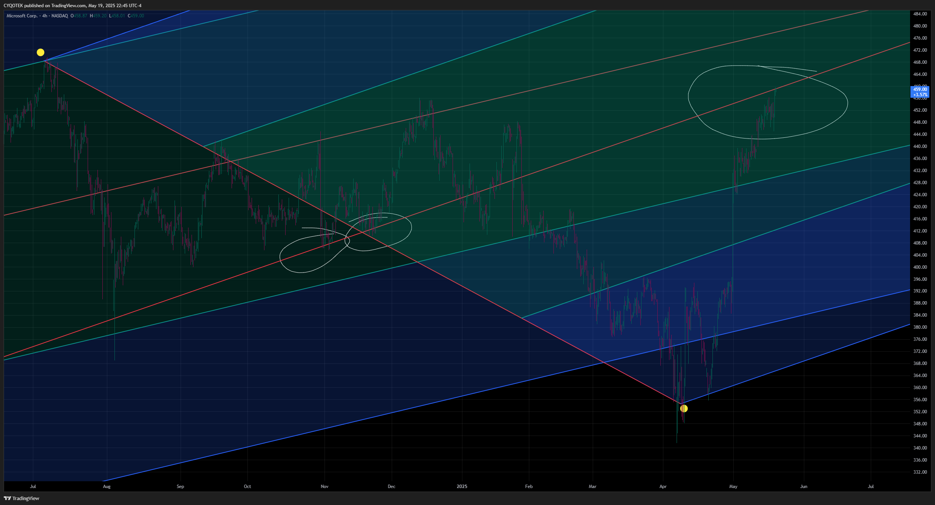Image resolution: width=935 pixels, height=505 pixels.
Task: Click the low value L458.01 in legend
Action: point(117,16)
